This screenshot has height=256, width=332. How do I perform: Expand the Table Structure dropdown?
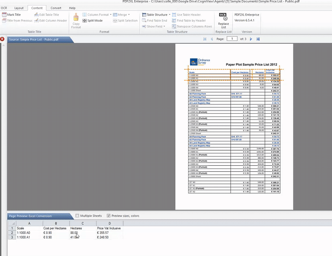point(155,15)
